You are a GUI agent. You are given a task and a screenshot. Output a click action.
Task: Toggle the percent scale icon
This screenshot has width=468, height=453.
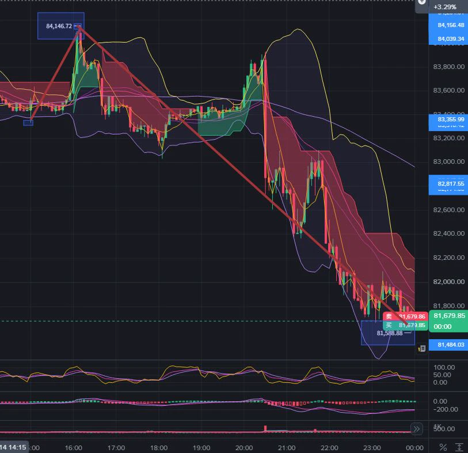(x=443, y=447)
